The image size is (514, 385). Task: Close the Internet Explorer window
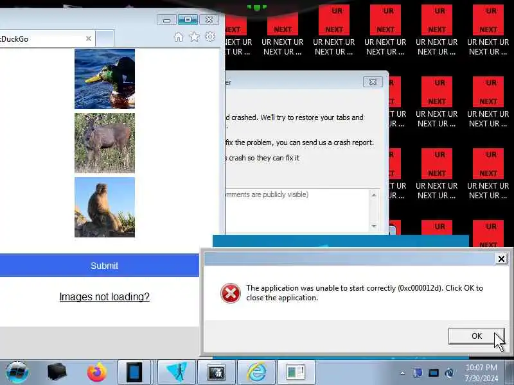click(209, 20)
